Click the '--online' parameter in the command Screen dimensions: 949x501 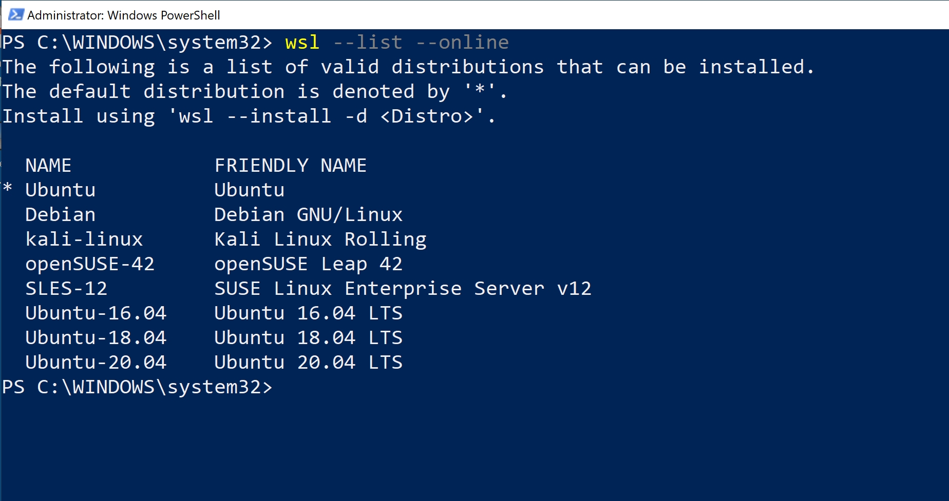(x=462, y=43)
